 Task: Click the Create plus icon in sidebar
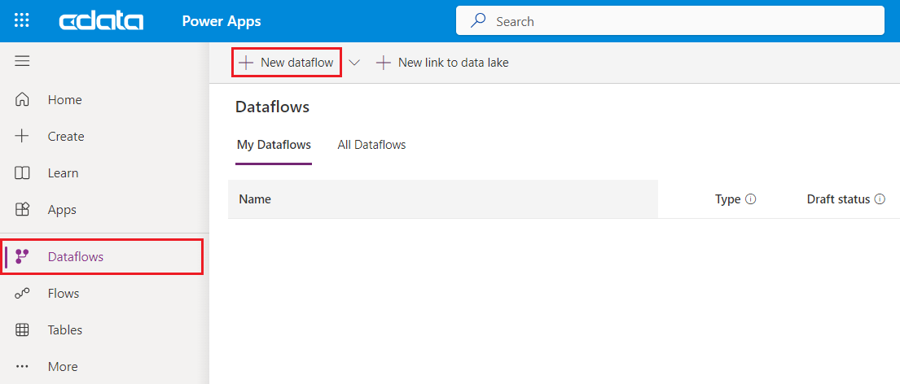(23, 137)
